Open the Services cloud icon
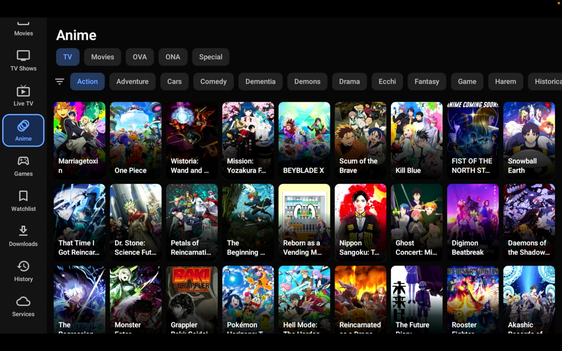Image resolution: width=562 pixels, height=351 pixels. tap(23, 301)
